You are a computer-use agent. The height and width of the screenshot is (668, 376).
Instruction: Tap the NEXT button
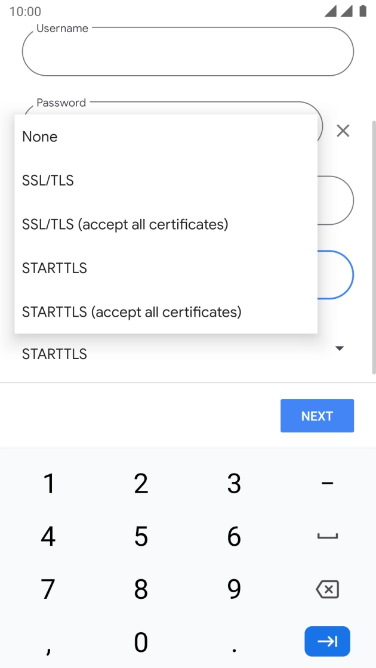[x=317, y=416]
